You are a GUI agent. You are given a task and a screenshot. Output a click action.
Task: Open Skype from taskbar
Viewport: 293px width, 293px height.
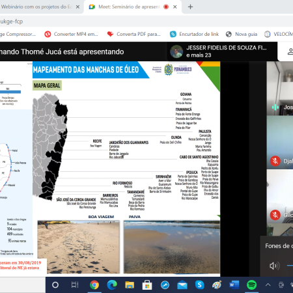200,285
